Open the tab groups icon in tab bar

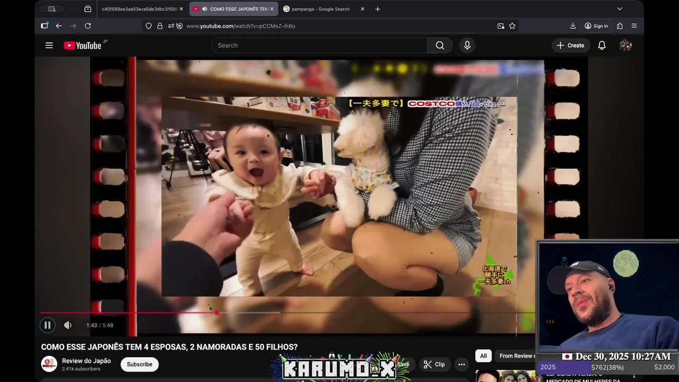pos(88,9)
